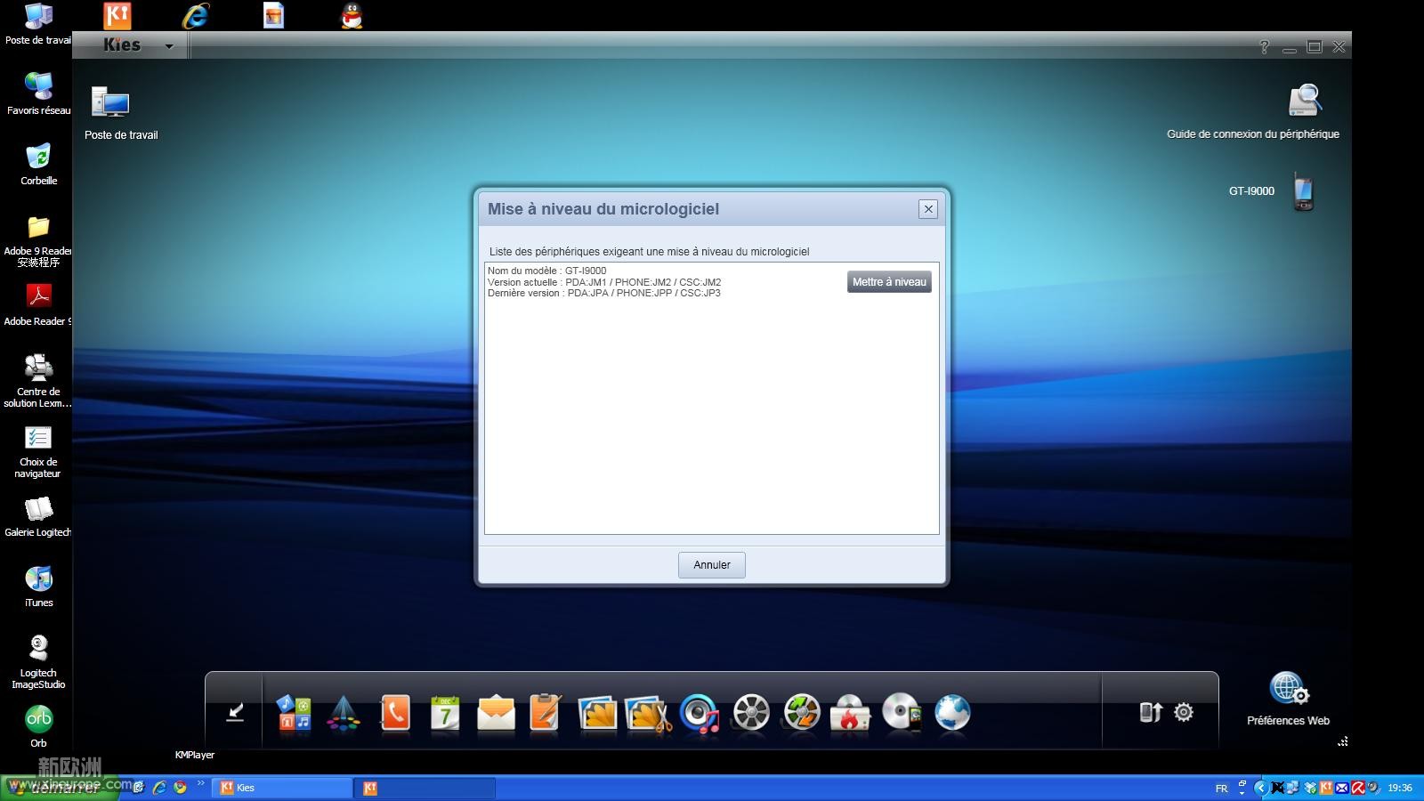The image size is (1424, 801).
Task: Expand the Quick Launch chevron
Action: tap(201, 783)
